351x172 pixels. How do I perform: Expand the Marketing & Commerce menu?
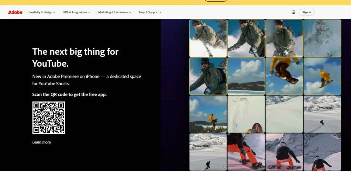[x=115, y=12]
